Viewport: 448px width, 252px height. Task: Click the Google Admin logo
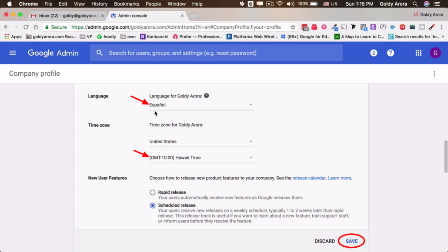(53, 53)
